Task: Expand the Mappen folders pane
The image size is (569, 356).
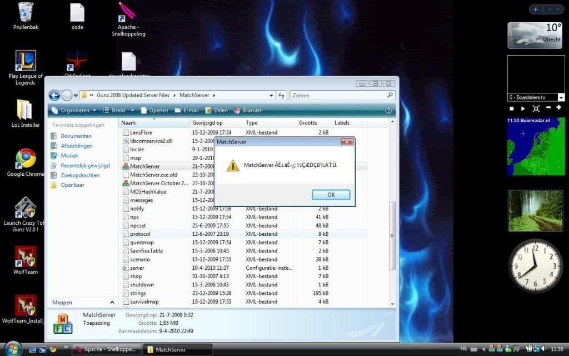Action: pos(112,303)
